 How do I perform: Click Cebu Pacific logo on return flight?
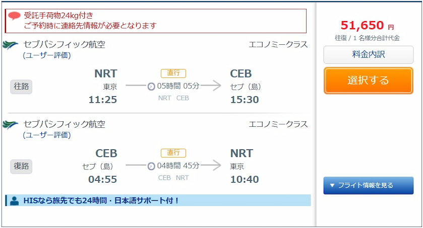(x=11, y=124)
